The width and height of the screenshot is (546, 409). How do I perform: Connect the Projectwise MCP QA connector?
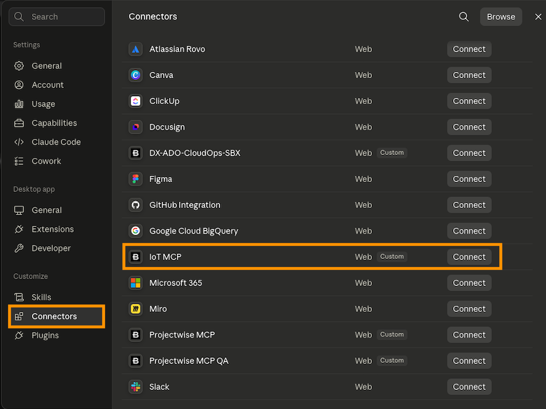(469, 360)
